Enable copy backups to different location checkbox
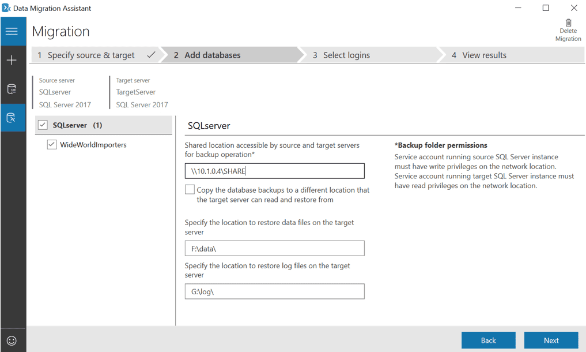The width and height of the screenshot is (586, 352). pos(190,189)
